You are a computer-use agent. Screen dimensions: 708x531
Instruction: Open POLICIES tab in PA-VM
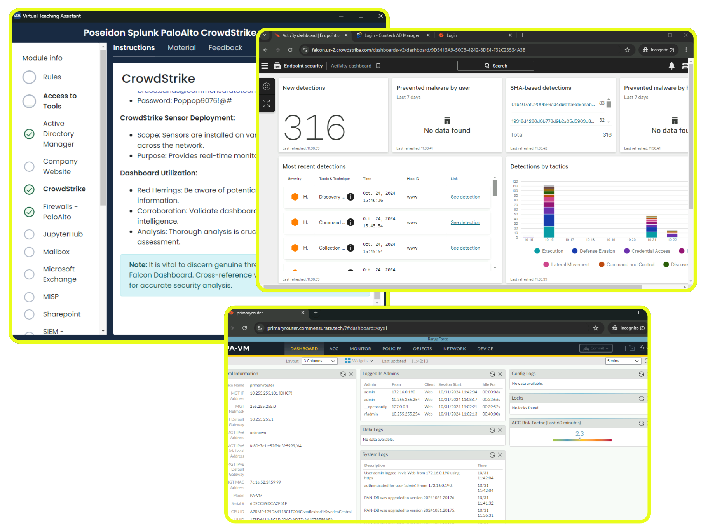coord(392,349)
